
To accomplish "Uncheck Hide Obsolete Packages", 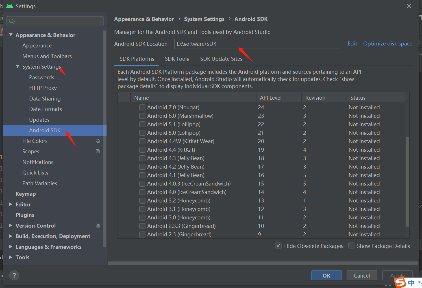I will [x=279, y=246].
